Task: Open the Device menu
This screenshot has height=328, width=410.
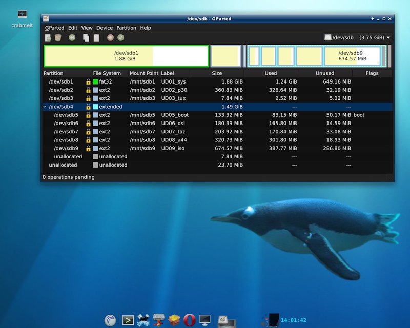Action: click(x=104, y=28)
